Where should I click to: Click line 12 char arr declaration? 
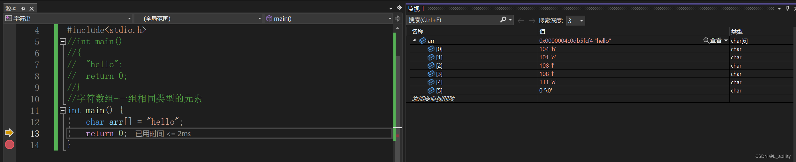[134, 122]
